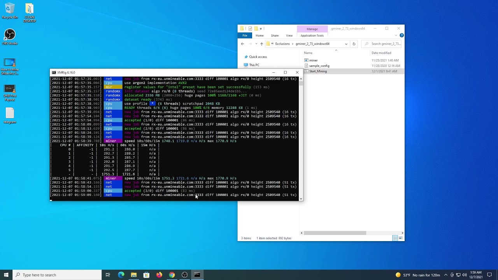Launch OBS Studio from the desktop
This screenshot has height=280, width=498.
click(x=10, y=37)
